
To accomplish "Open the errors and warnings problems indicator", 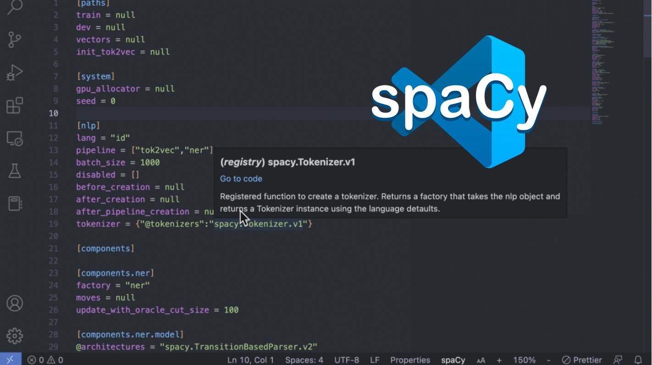I will click(x=45, y=360).
